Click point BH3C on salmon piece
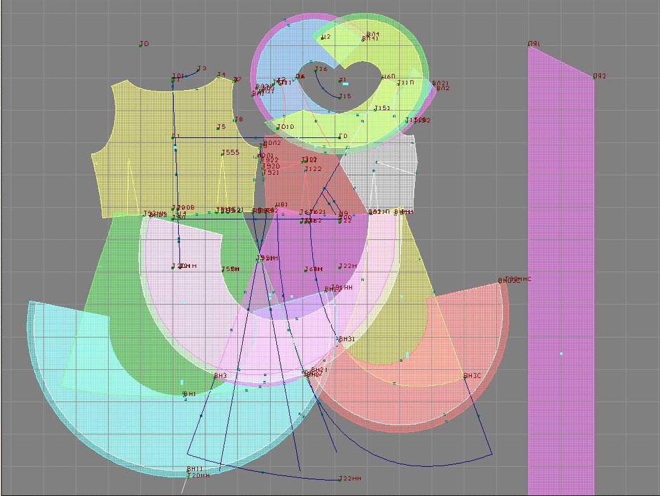 (465, 376)
